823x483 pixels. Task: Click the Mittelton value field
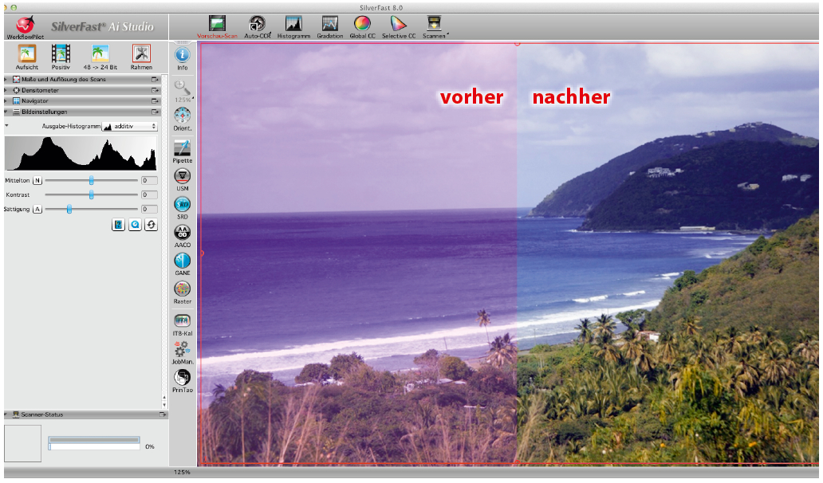[x=149, y=180]
